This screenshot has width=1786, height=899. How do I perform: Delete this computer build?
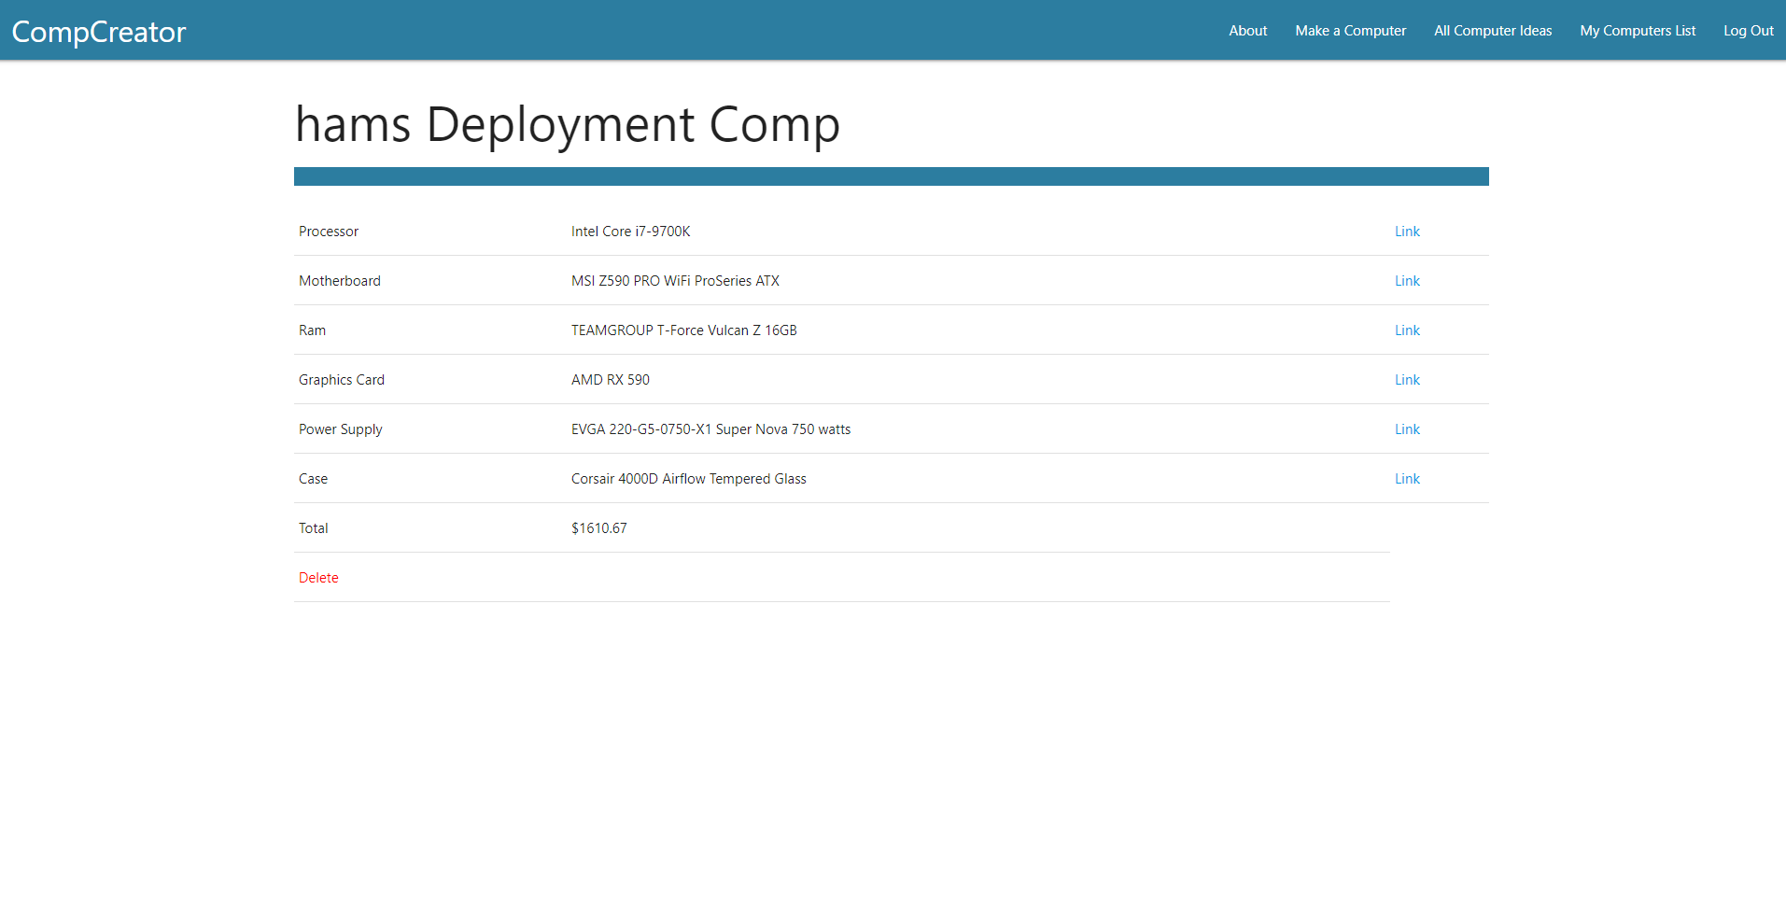pos(318,578)
